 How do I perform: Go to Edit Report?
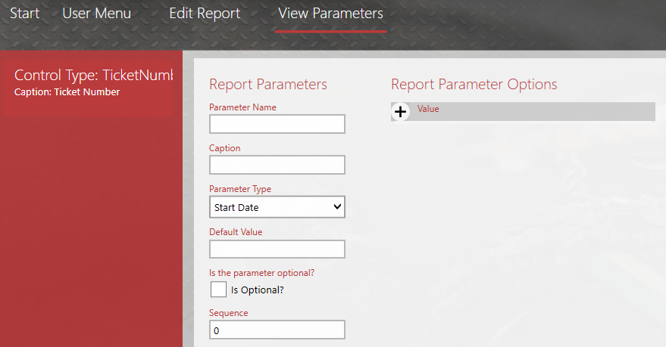(205, 14)
